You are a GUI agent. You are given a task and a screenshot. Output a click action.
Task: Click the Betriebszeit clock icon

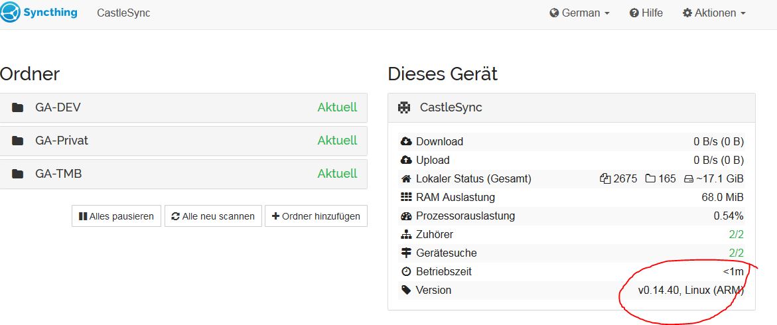coord(406,271)
